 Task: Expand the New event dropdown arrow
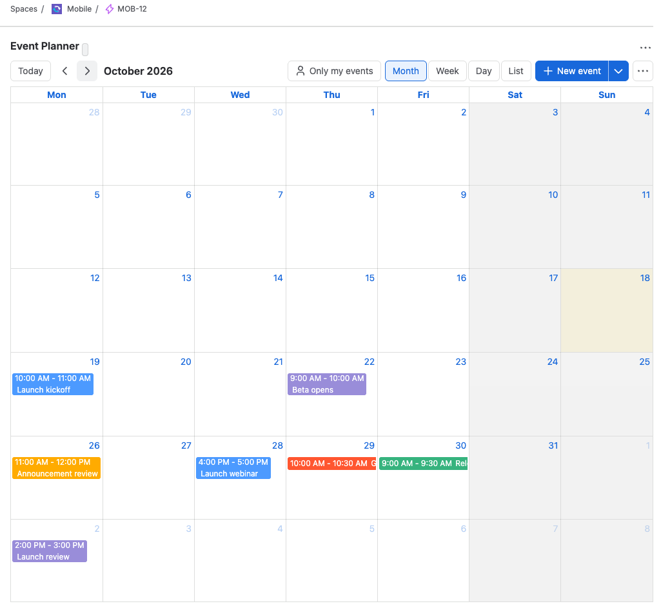pyautogui.click(x=618, y=71)
